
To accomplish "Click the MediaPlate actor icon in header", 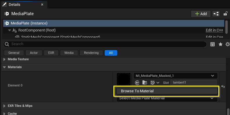I will (7, 14).
